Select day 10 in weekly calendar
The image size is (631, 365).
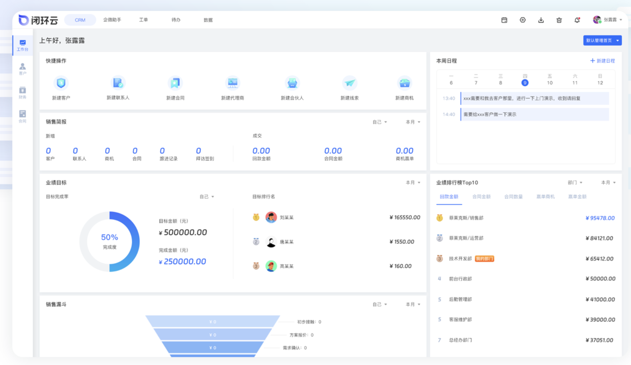[x=550, y=82]
